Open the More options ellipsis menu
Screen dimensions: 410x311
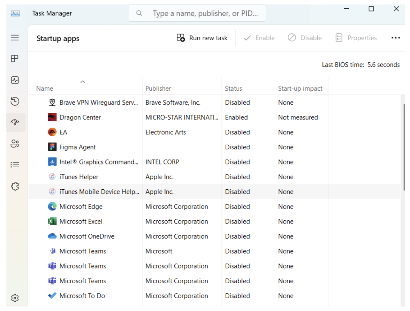coord(396,38)
